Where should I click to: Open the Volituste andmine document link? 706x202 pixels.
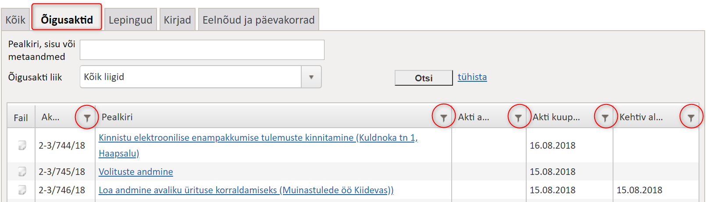[136, 172]
